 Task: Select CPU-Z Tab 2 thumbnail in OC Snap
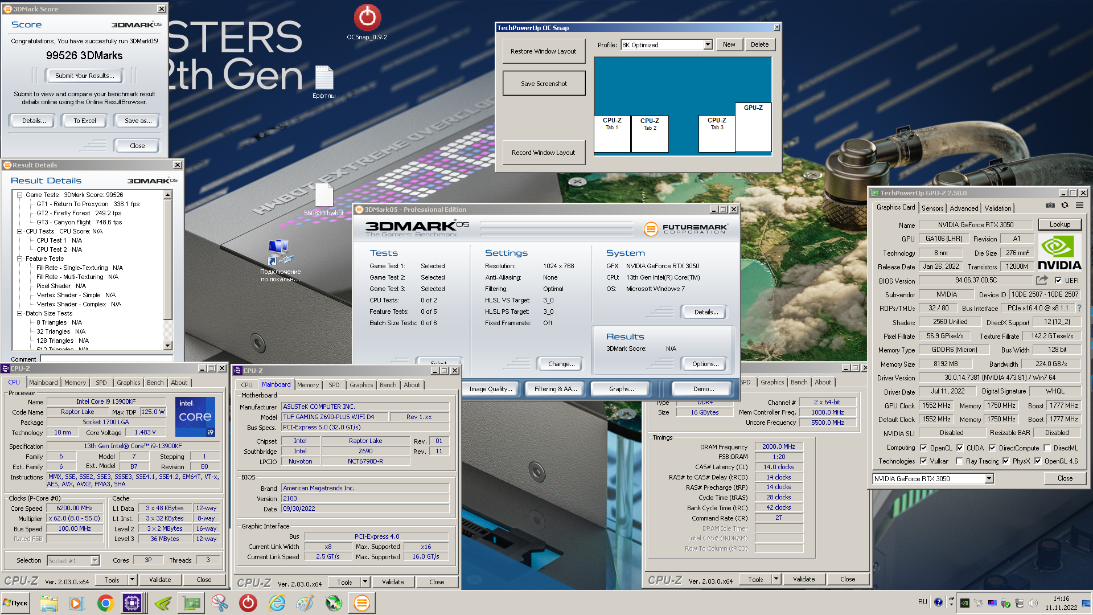click(x=650, y=134)
